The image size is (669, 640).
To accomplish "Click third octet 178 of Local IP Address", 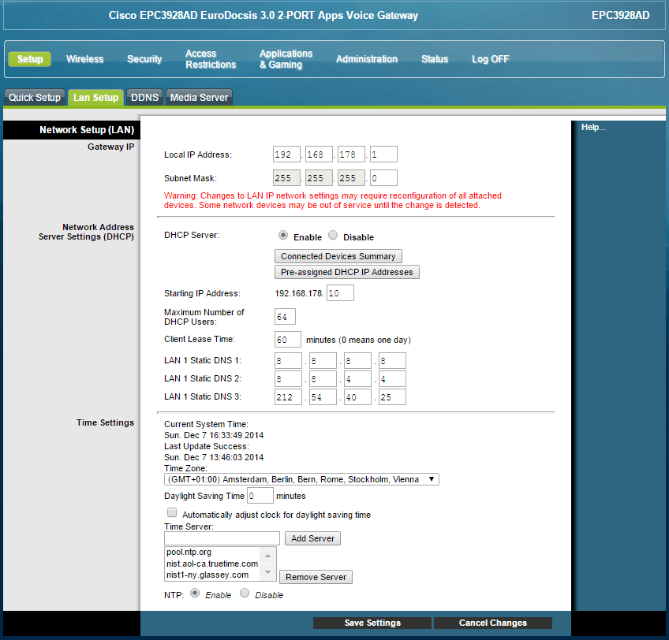I will pos(351,154).
